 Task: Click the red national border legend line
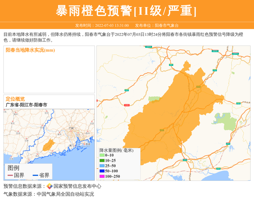(11, 175)
